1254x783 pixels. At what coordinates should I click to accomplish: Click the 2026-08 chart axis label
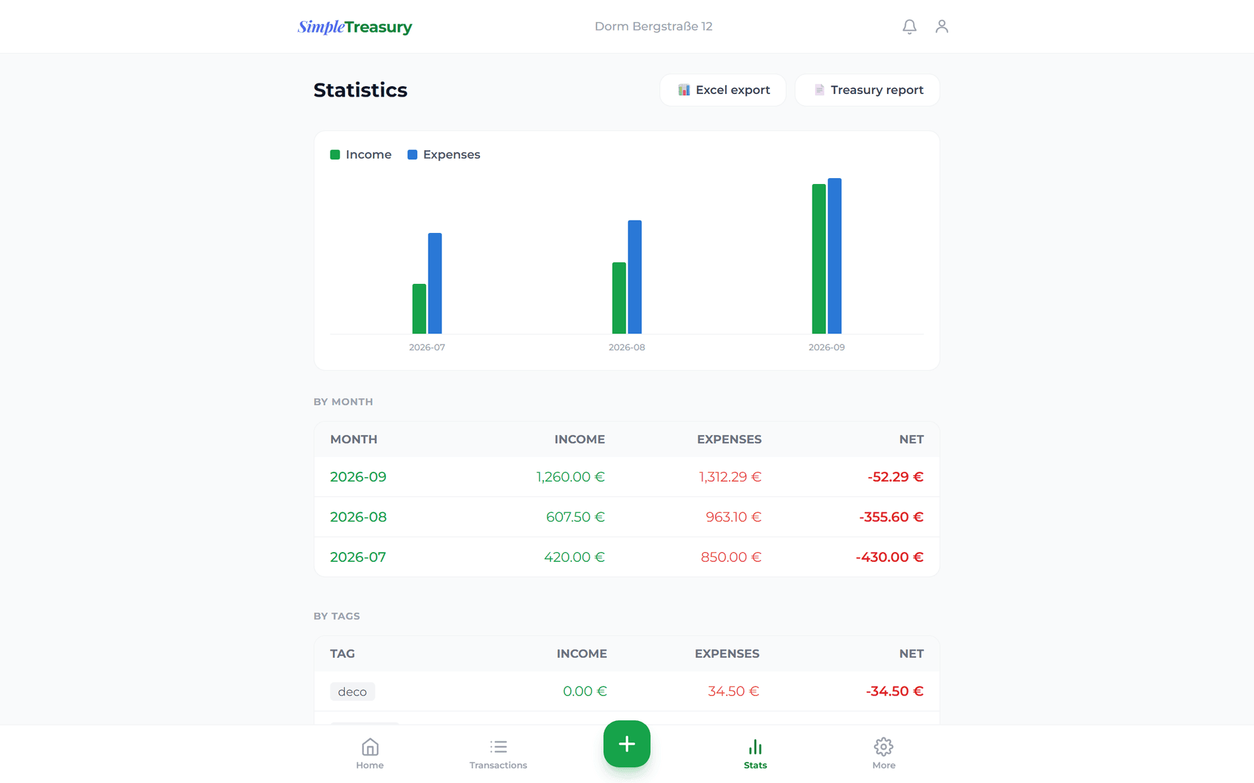click(x=627, y=347)
